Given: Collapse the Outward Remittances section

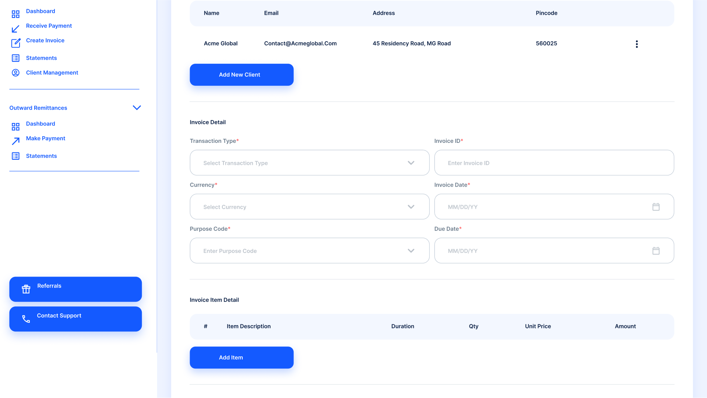Looking at the screenshot, I should pyautogui.click(x=137, y=108).
